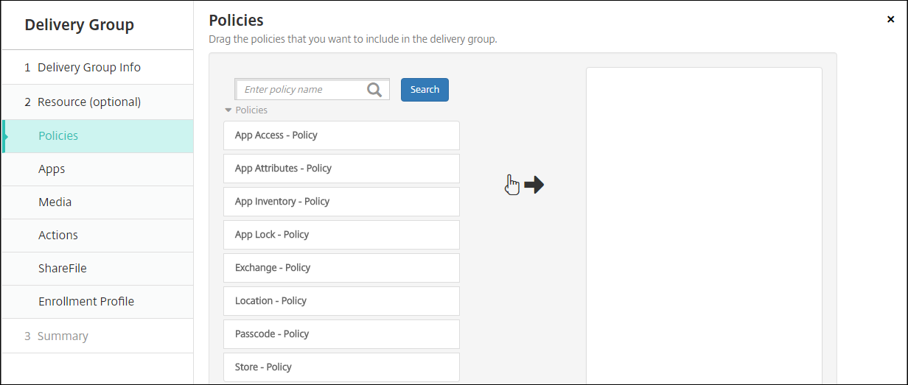The width and height of the screenshot is (908, 385).
Task: Pick the Exchange policy item
Action: [x=341, y=268]
